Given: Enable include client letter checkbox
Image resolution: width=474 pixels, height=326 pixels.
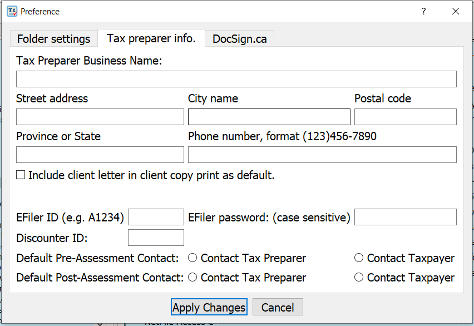Looking at the screenshot, I should (21, 175).
